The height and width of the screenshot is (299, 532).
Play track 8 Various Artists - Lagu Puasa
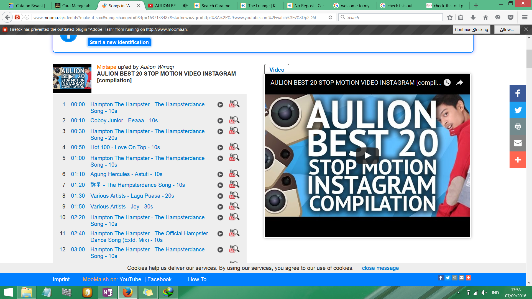coord(220,196)
